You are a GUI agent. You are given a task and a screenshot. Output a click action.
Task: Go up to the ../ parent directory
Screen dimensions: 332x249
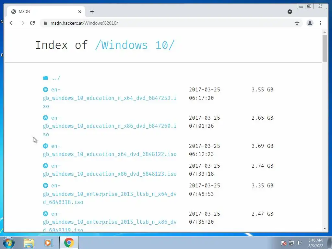[56, 78]
